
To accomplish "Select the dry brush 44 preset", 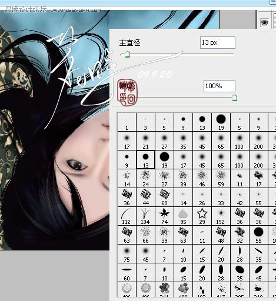I will click(145, 198).
